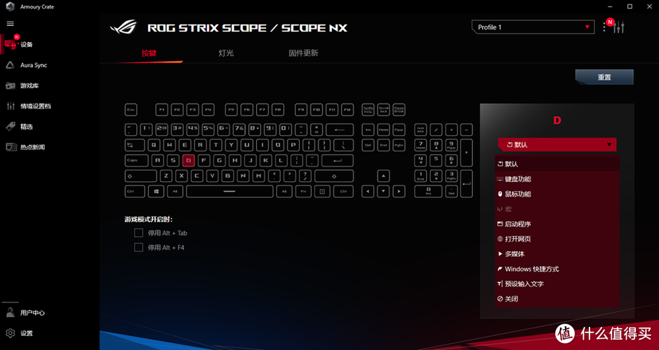Enable 停用 Alt + F4 checkbox
Viewport: 659px width, 350px height.
(x=139, y=247)
